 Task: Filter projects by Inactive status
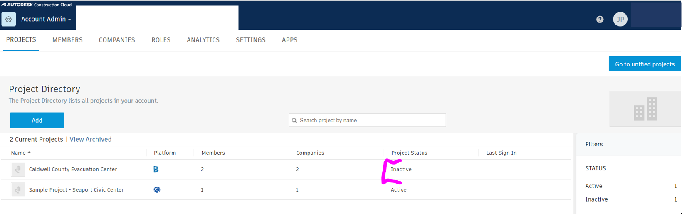point(596,199)
